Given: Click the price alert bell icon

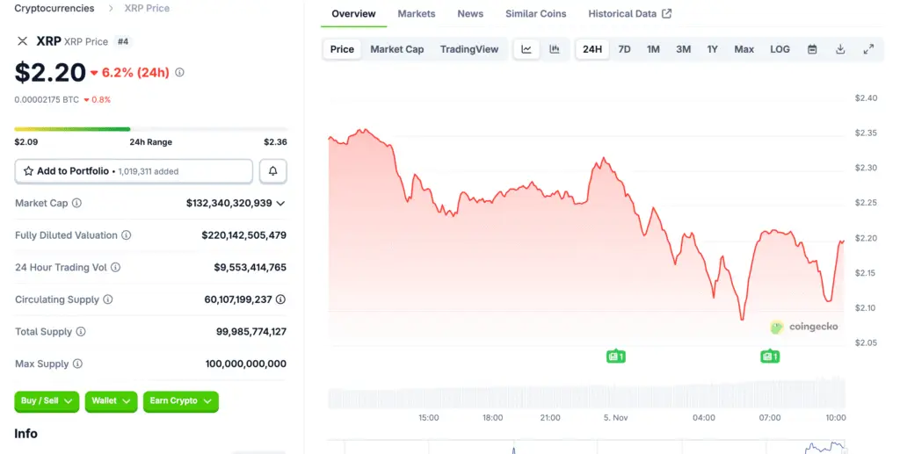Looking at the screenshot, I should coord(272,171).
